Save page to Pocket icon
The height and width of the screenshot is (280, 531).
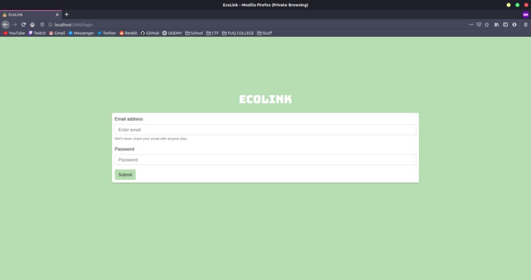coord(479,24)
